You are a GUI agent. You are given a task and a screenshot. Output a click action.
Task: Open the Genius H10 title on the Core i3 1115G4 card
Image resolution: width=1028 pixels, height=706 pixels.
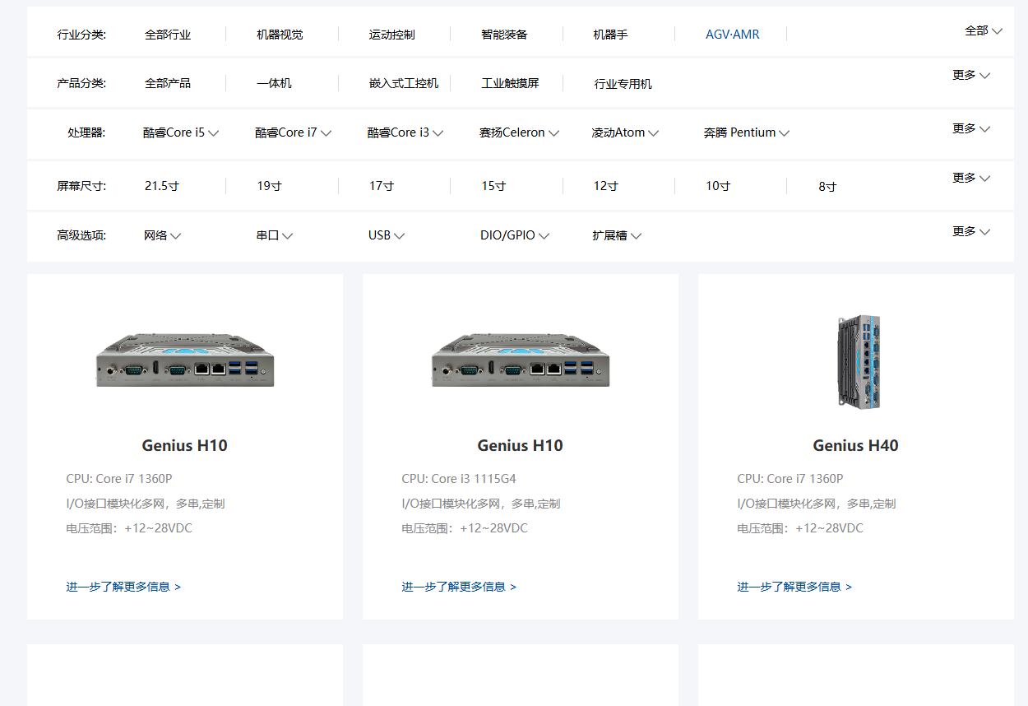coord(521,445)
